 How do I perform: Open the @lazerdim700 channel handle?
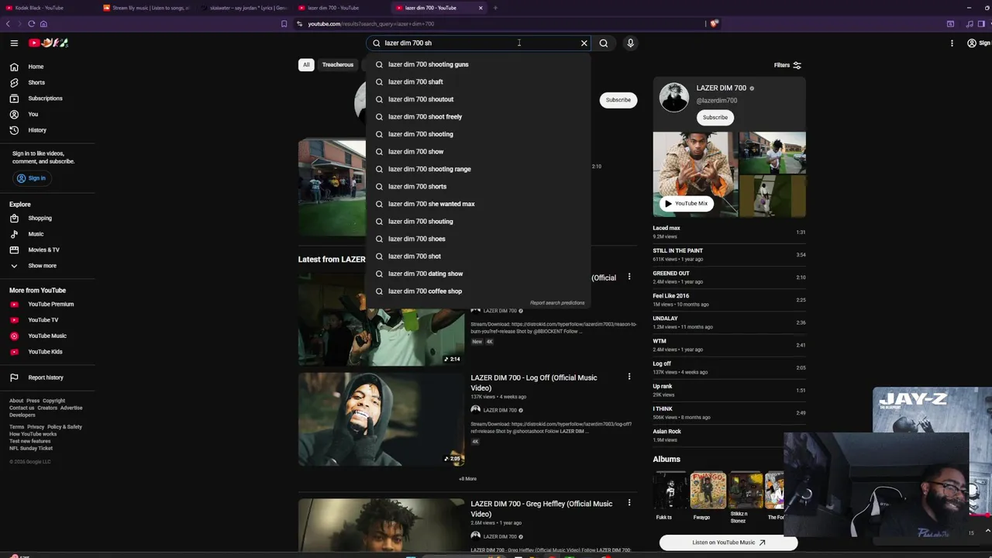[716, 101]
